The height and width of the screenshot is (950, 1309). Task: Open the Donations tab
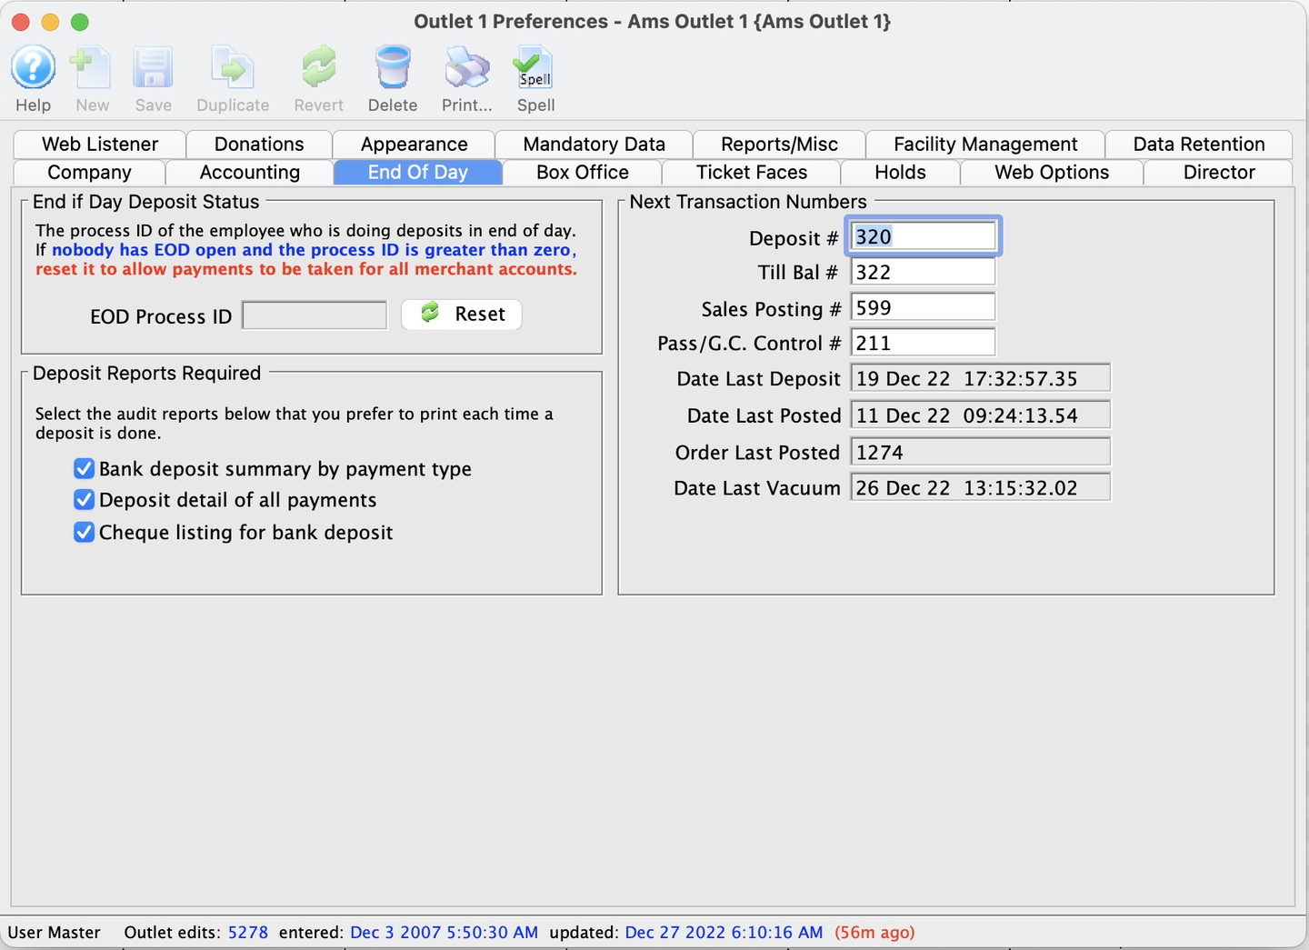click(259, 145)
